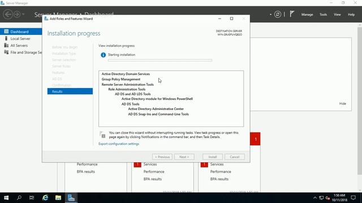This screenshot has height=203, width=362.
Task: Show hidden system tray icons
Action: [315, 198]
